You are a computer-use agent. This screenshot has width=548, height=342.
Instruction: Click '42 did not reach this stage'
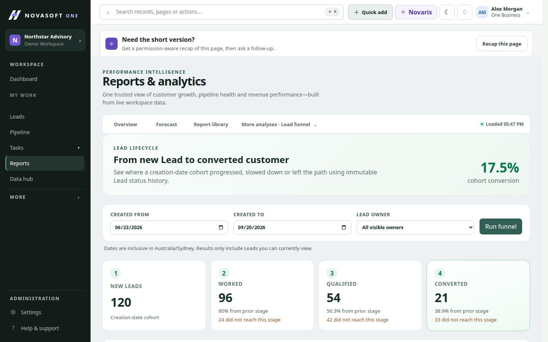(357, 320)
